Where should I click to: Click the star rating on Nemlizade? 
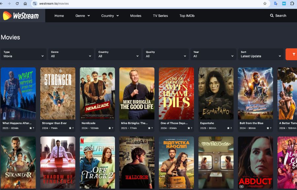111,128
